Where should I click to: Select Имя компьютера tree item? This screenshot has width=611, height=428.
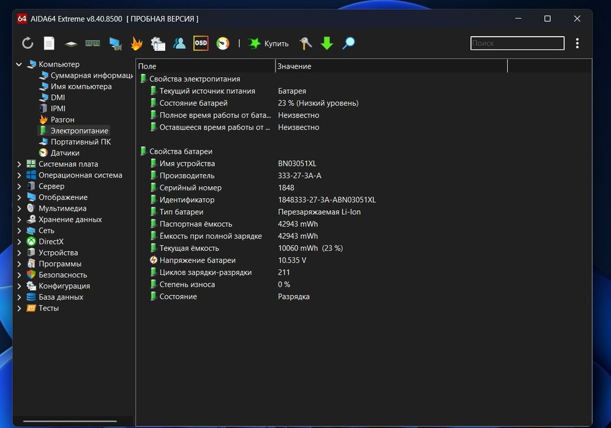coord(75,86)
